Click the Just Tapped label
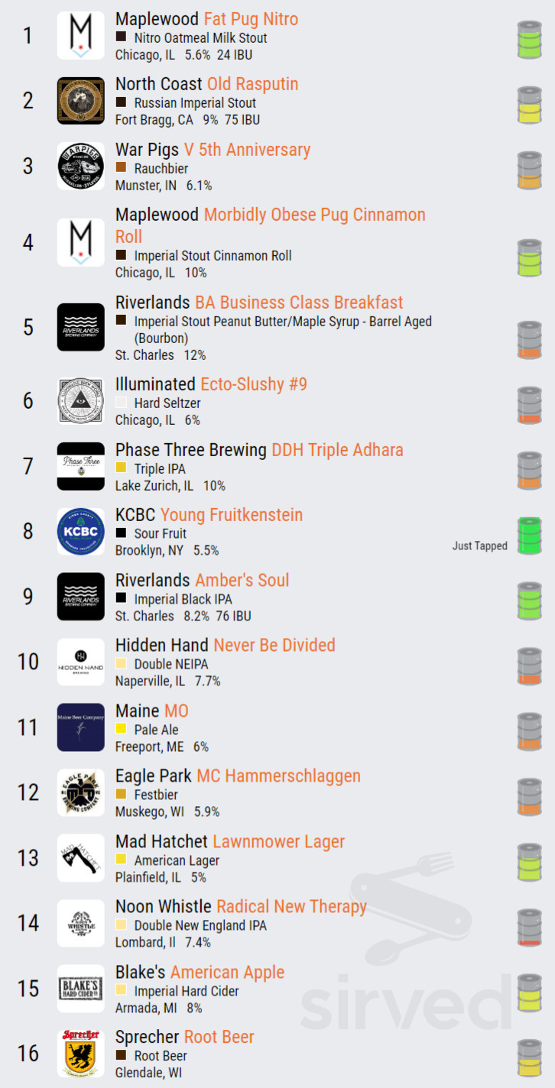Viewport: 555px width, 1088px height. [x=479, y=546]
